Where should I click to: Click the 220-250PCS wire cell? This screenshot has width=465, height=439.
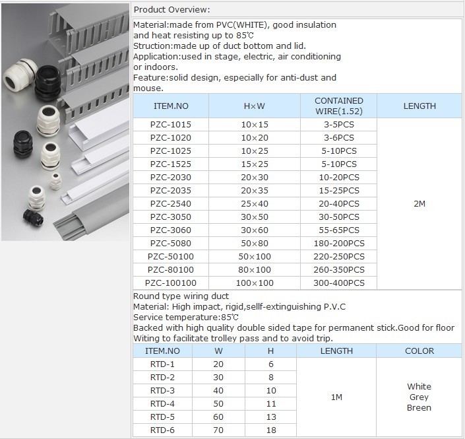pos(338,257)
